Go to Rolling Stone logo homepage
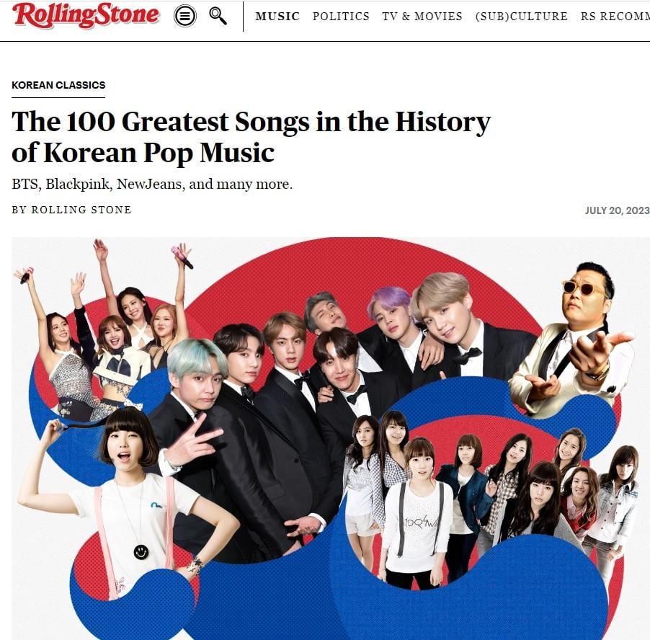This screenshot has height=640, width=650. pos(86,16)
